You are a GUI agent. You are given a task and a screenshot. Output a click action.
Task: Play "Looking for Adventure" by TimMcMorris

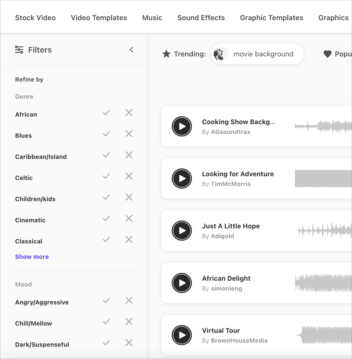point(182,178)
